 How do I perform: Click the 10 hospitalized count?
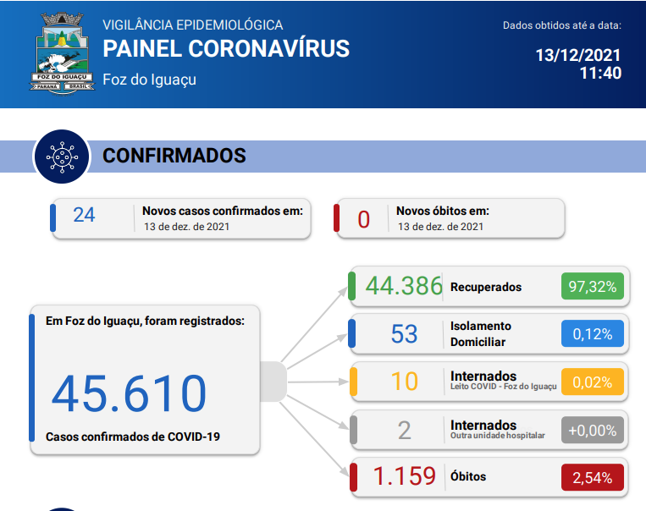(404, 382)
